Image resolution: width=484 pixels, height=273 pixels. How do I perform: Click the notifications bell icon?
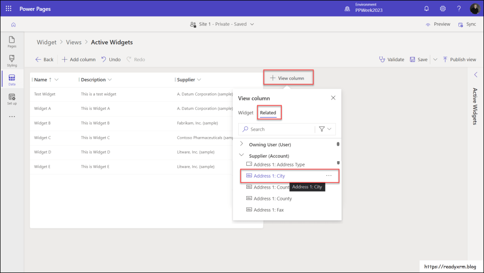point(426,9)
